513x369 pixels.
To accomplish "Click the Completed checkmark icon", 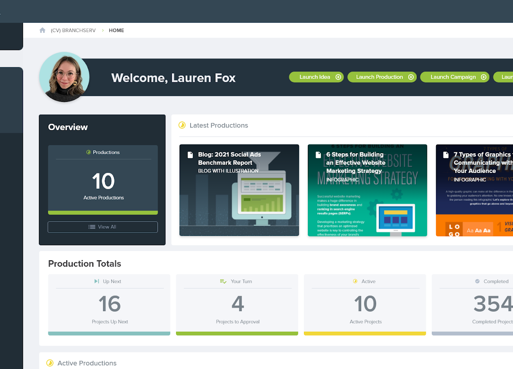I will pyautogui.click(x=478, y=281).
